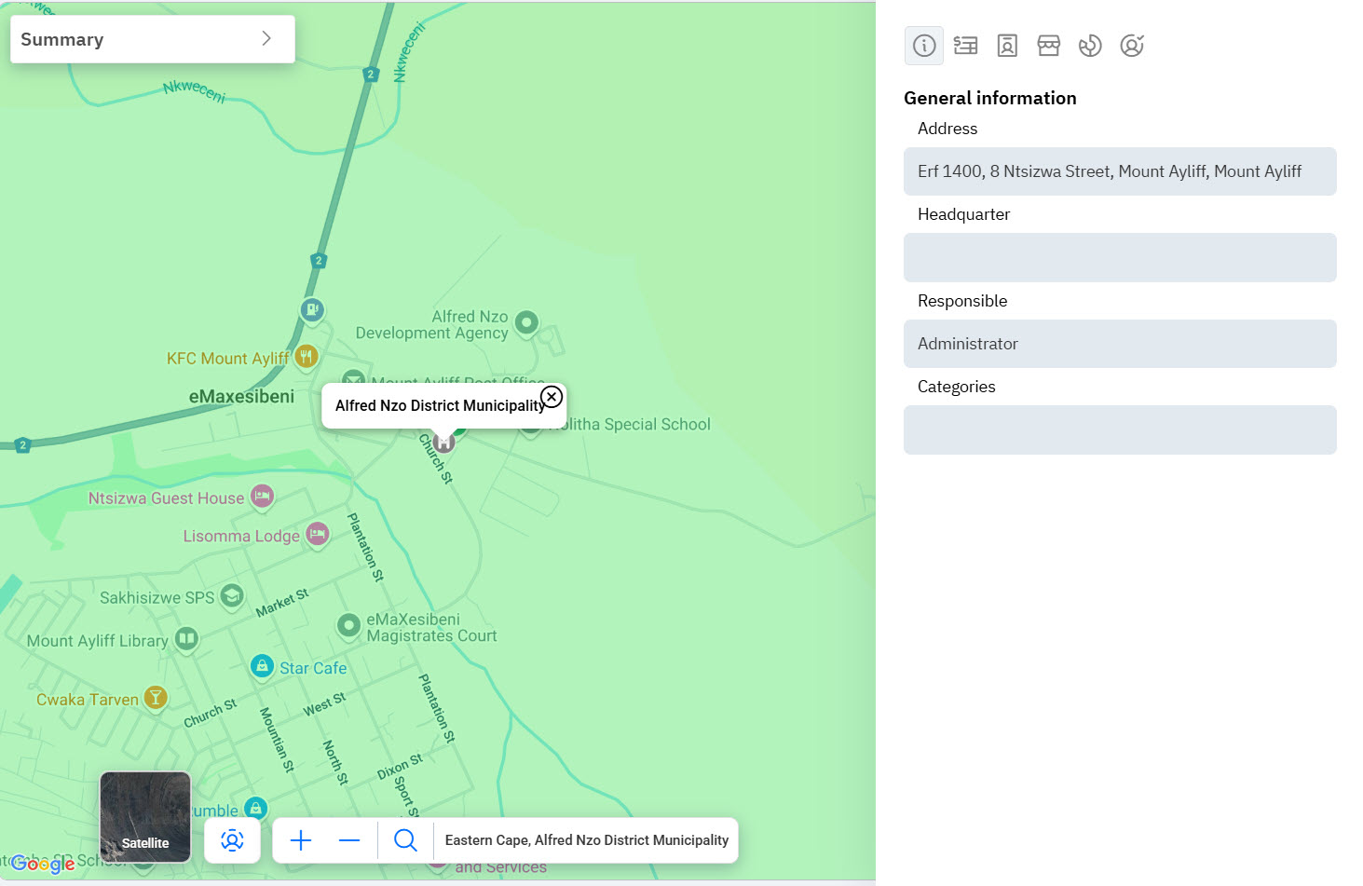Select the storefront panel icon
Screen dimensions: 1363x886
[x=1049, y=45]
